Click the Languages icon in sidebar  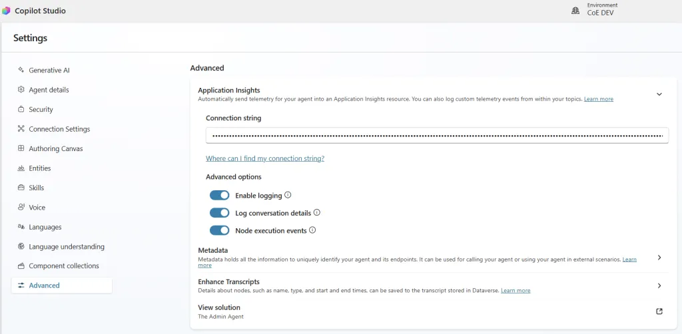(21, 227)
